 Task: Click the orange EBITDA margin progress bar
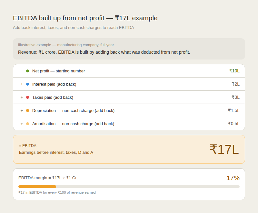pos(37,187)
